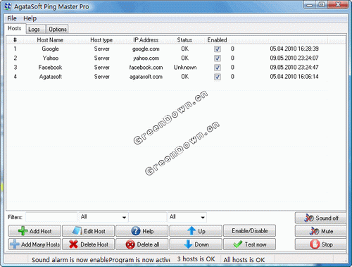Image resolution: width=352 pixels, height=267 pixels.
Task: Click the timestamp 09.05.2010 23:24:47
Action: click(294, 68)
